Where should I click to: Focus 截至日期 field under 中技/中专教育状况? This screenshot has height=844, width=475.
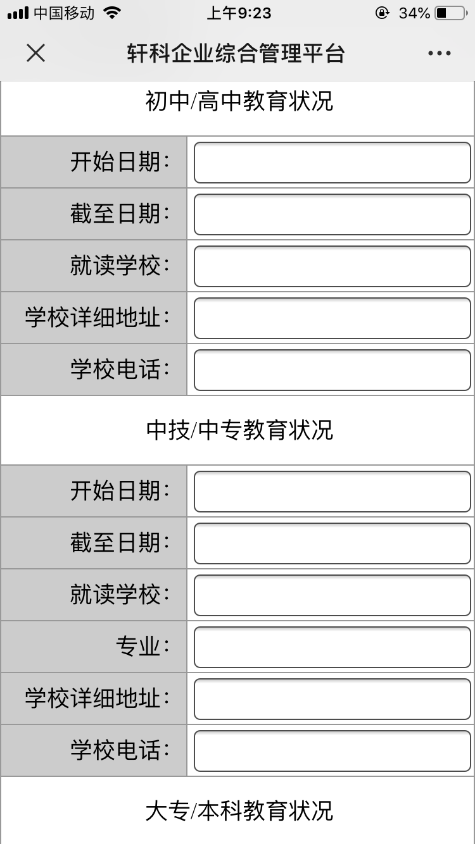pyautogui.click(x=332, y=543)
